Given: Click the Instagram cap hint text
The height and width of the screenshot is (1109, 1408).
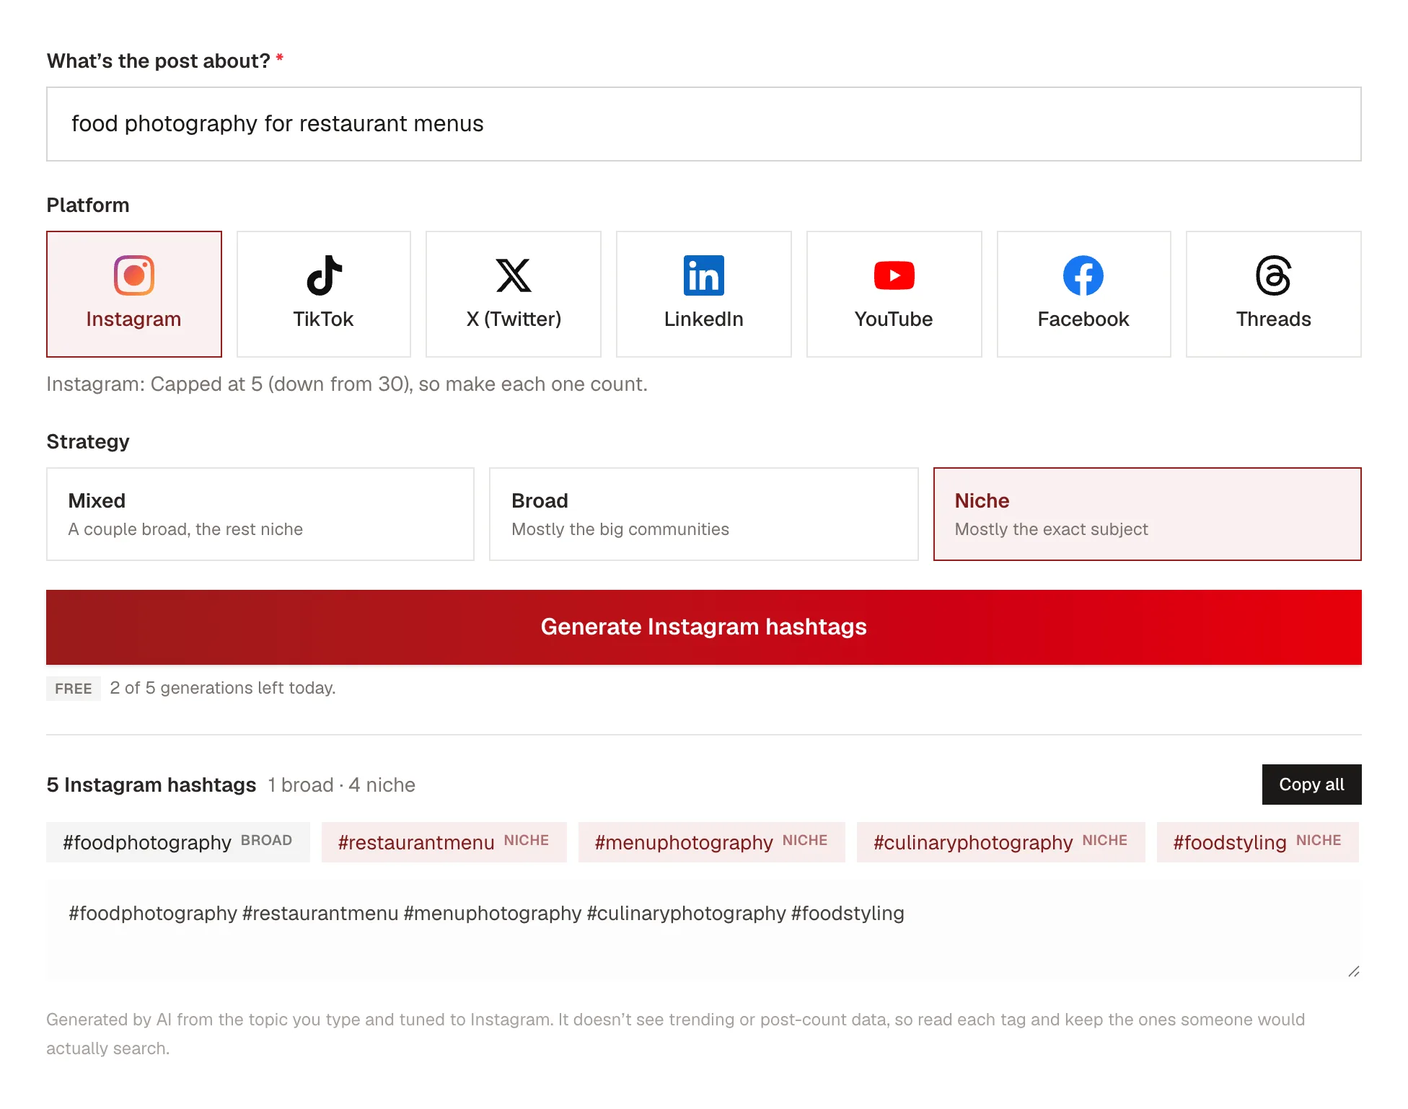Looking at the screenshot, I should pos(347,384).
